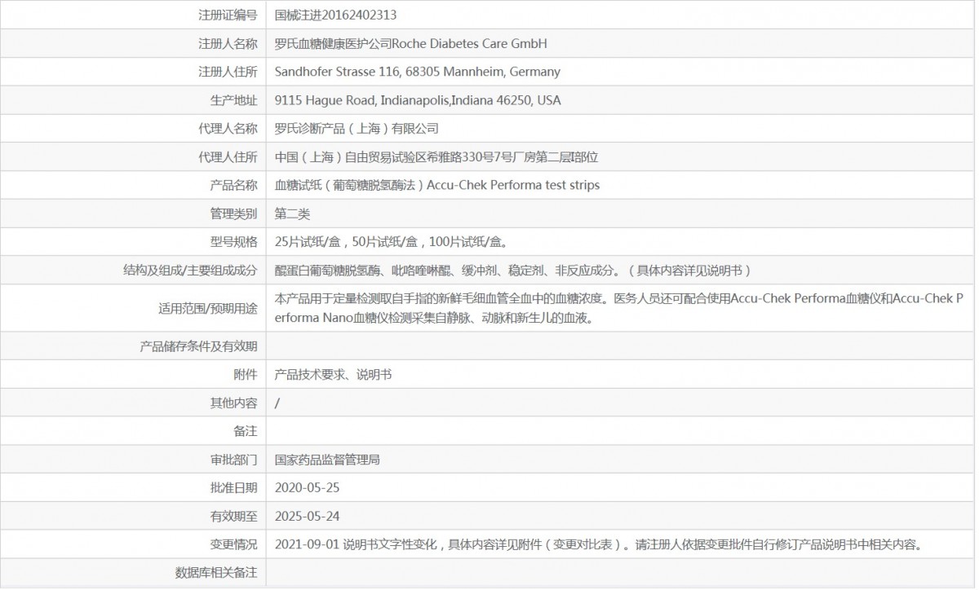Image resolution: width=979 pixels, height=590 pixels.
Task: Select the expiry date 2025-05-24
Action: pos(307,516)
